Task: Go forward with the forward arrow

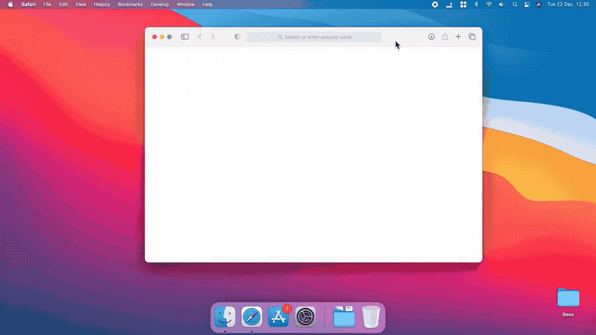Action: point(213,37)
